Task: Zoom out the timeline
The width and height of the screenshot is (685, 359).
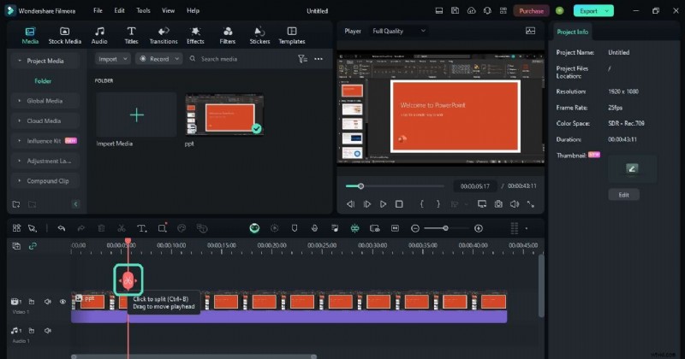Action: pos(415,228)
